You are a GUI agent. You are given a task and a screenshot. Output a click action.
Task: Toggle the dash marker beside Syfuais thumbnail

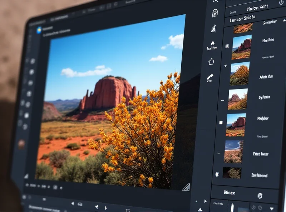[222, 101]
